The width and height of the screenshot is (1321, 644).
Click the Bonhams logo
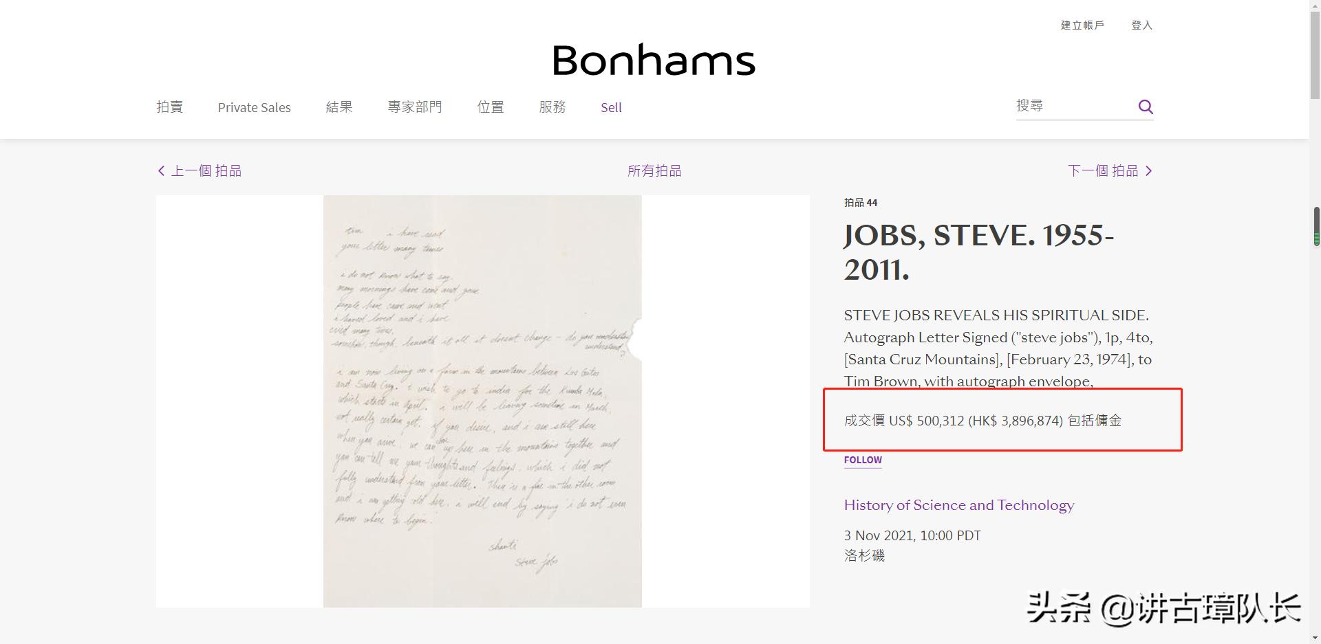pos(654,60)
